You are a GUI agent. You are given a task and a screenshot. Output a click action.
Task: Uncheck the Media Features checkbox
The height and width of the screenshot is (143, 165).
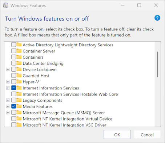[x=13, y=106]
